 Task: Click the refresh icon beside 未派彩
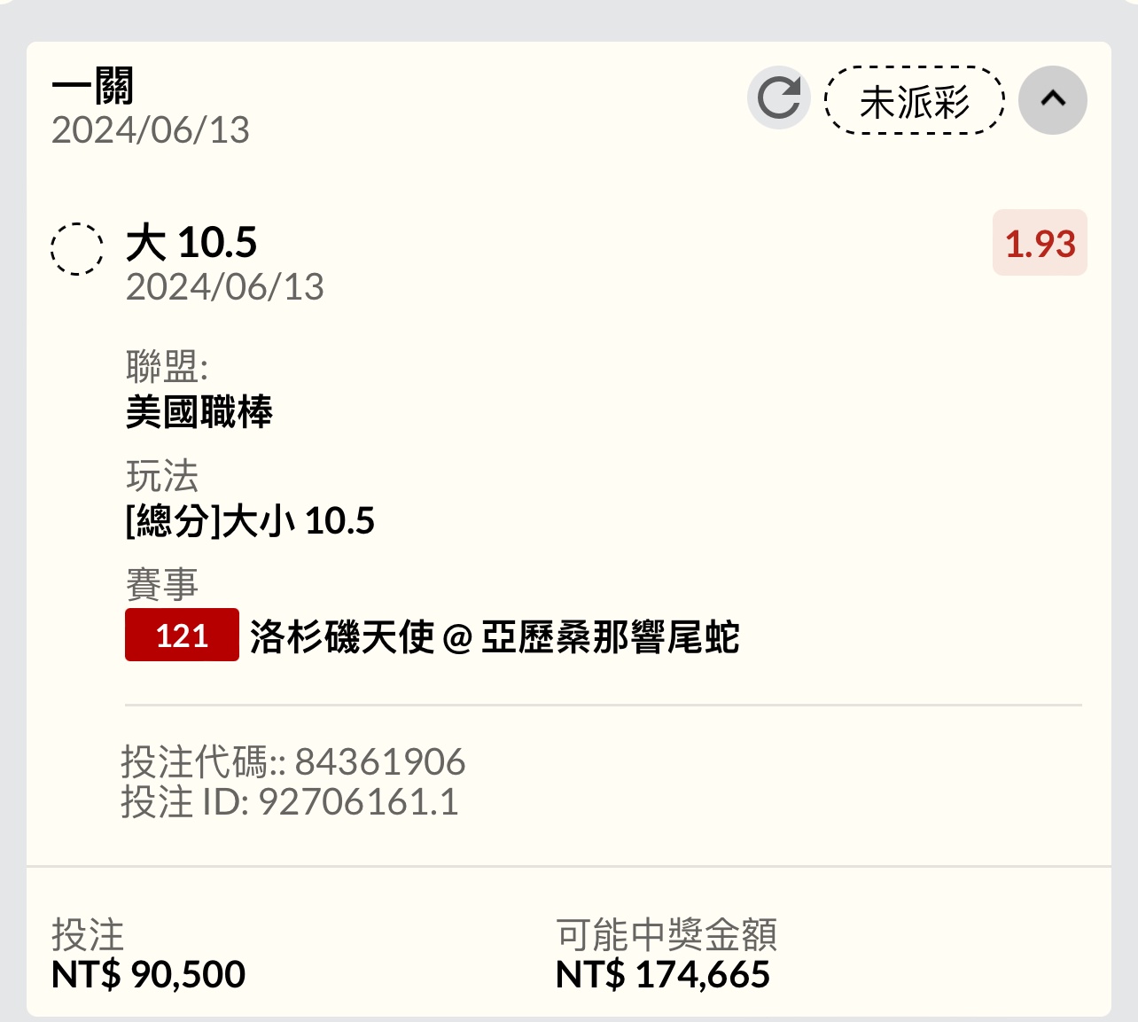[778, 98]
